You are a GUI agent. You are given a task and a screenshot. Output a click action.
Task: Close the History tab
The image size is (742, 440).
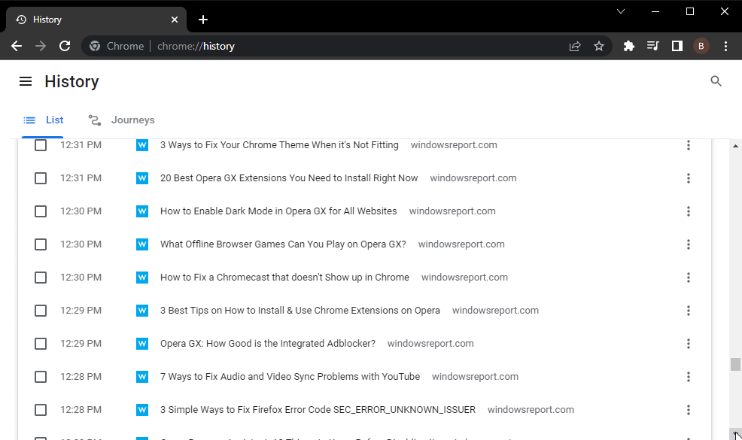click(x=175, y=20)
